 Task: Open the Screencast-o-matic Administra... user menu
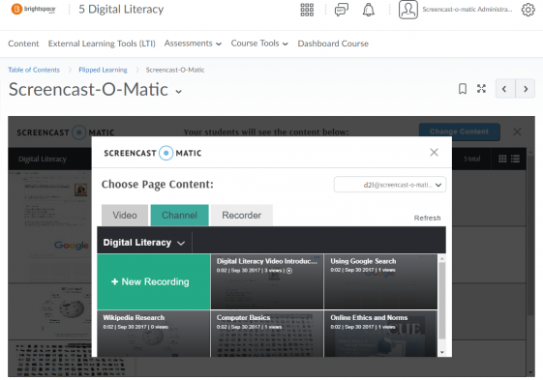tap(468, 10)
